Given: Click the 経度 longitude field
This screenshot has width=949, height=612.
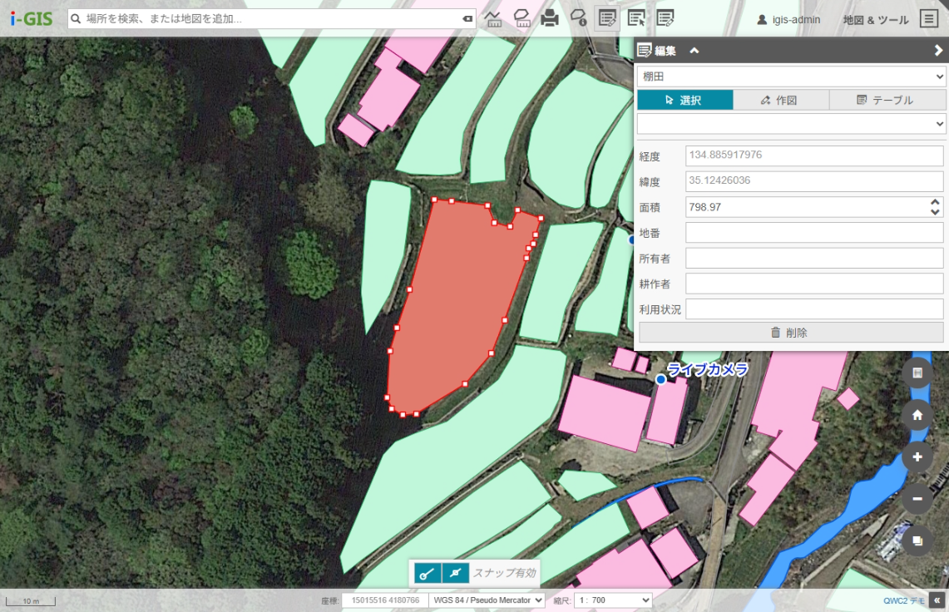Looking at the screenshot, I should tap(814, 155).
